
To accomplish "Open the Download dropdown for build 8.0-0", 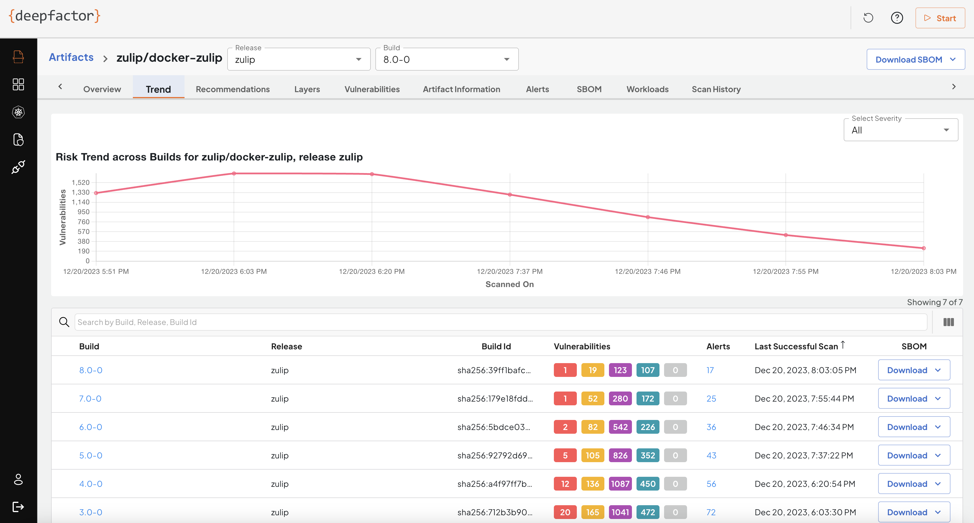I will click(914, 370).
